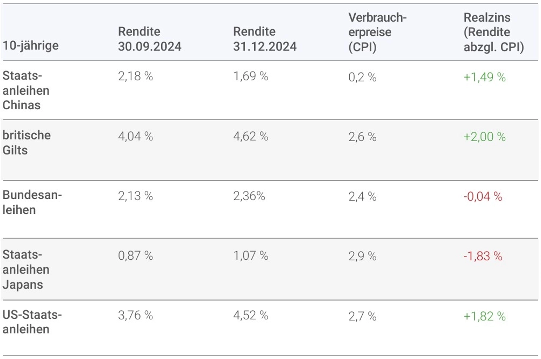
Task: Click the "Staatsanleihen Japans" row label
Action: [26, 270]
